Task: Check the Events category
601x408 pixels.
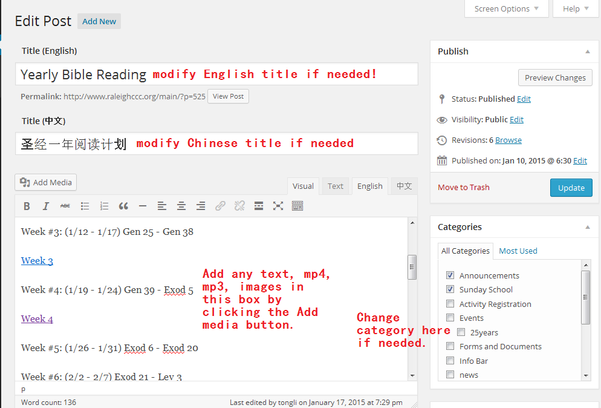Action: [x=450, y=318]
